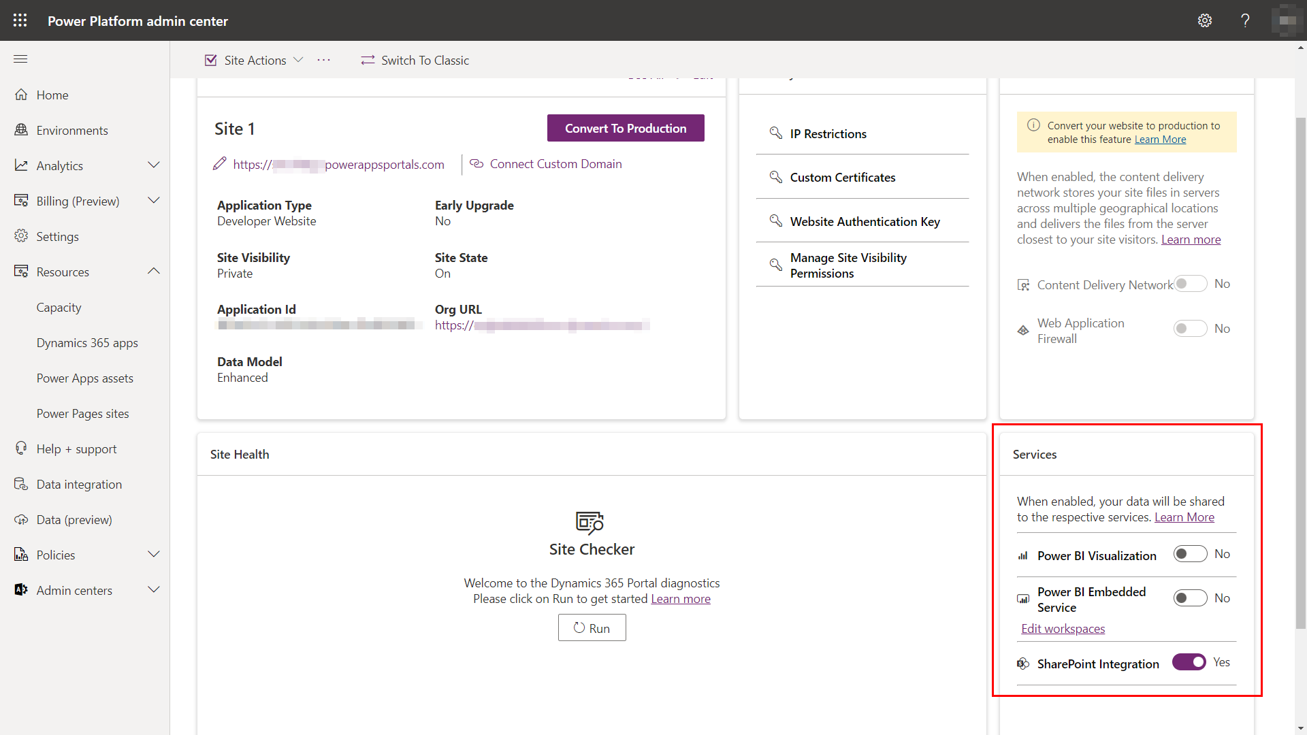The width and height of the screenshot is (1307, 735).
Task: Click the Power Pages sites tree item
Action: (x=82, y=414)
